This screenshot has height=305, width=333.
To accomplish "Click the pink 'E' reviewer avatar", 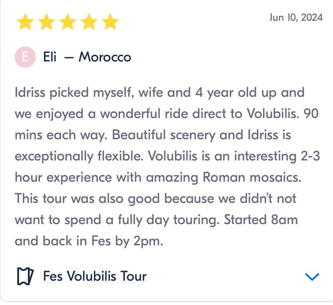I will 25,57.
